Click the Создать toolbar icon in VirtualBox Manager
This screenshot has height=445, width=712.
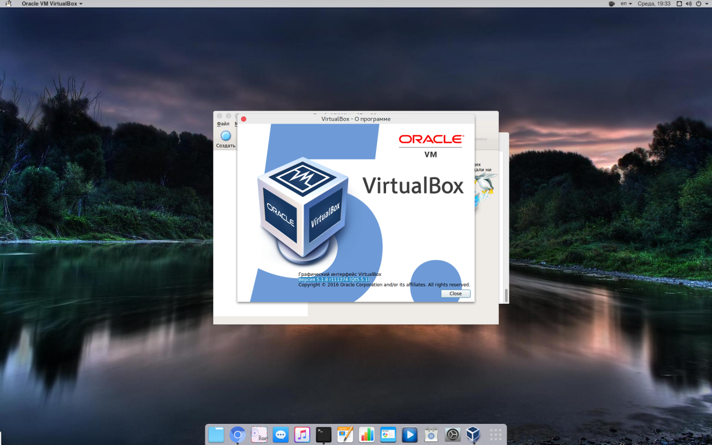[225, 139]
